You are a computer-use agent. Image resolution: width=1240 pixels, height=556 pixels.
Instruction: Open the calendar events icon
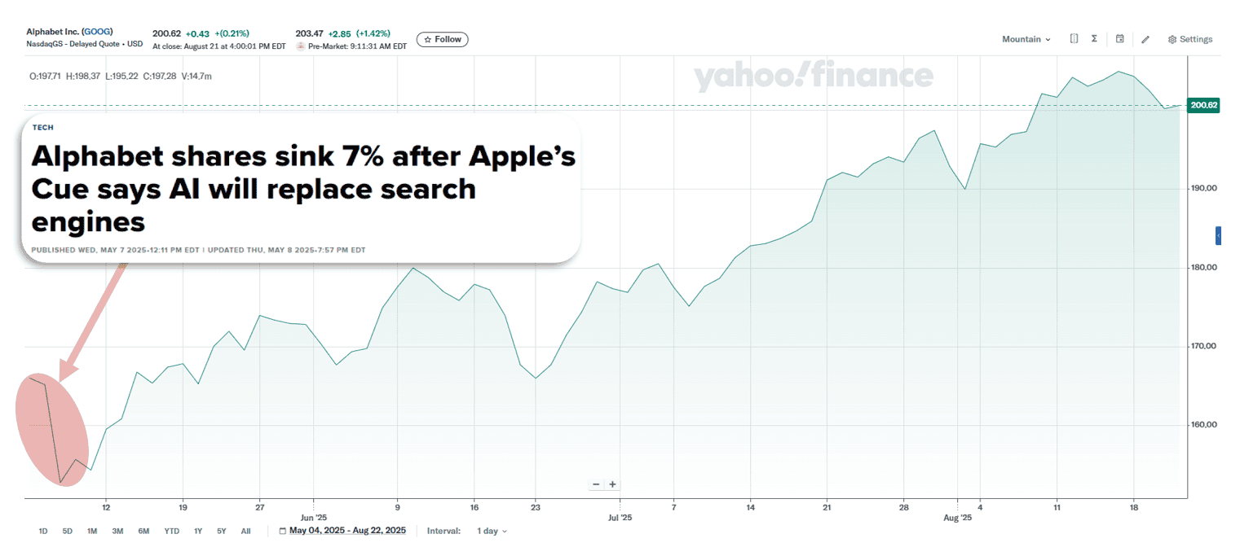pos(1120,39)
